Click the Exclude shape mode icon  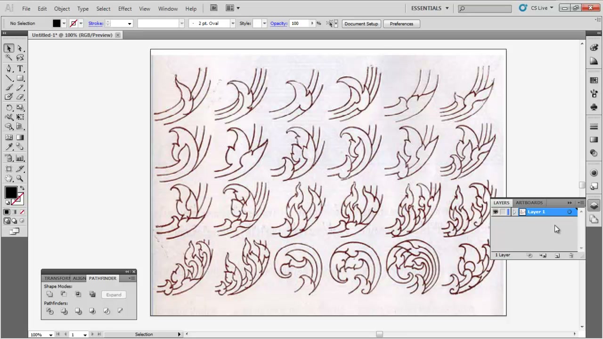click(92, 294)
